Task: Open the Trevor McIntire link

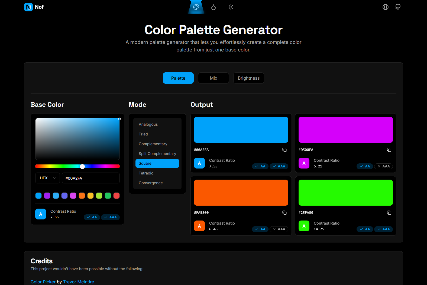Action: pyautogui.click(x=79, y=282)
